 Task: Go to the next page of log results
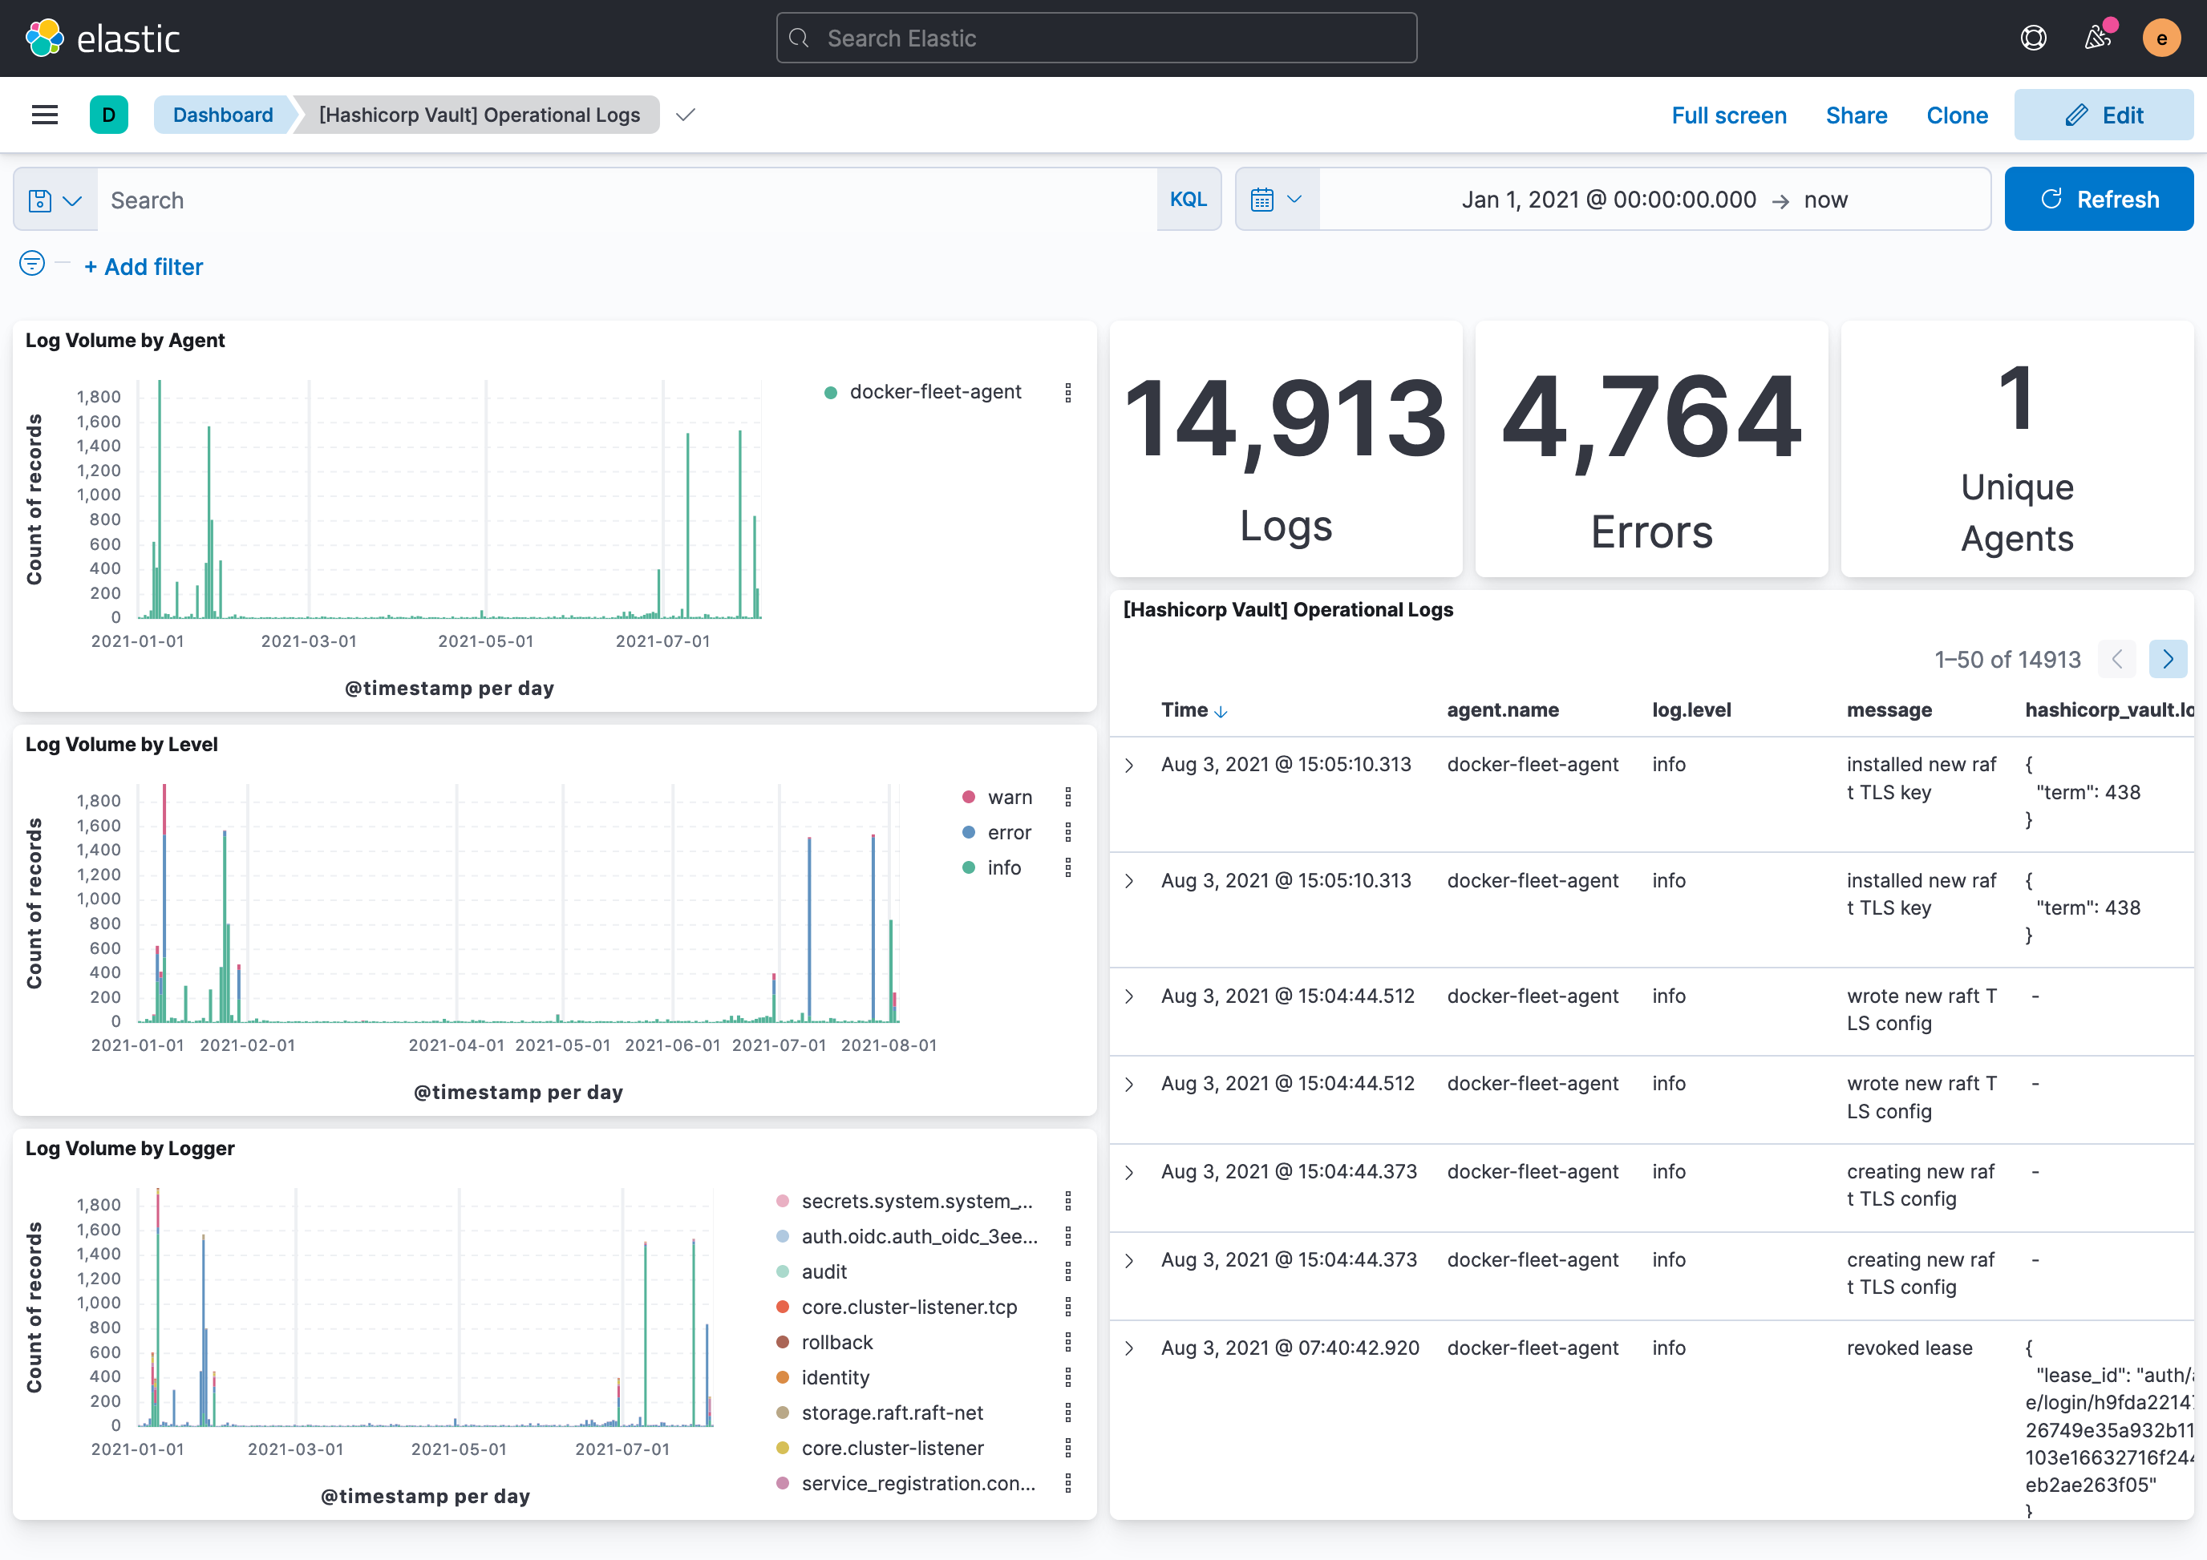tap(2169, 659)
